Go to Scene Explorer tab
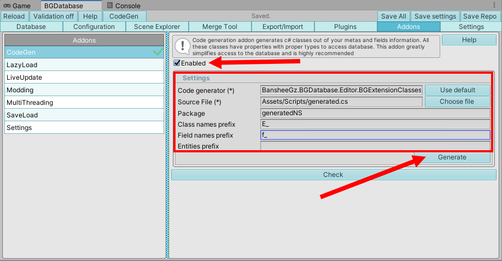Image resolution: width=502 pixels, height=261 pixels. (157, 27)
